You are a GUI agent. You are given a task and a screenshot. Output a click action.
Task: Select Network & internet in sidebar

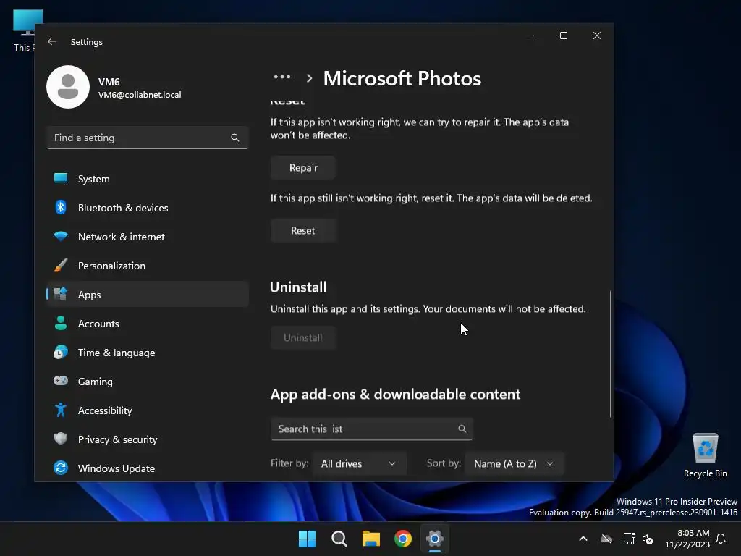(x=148, y=237)
